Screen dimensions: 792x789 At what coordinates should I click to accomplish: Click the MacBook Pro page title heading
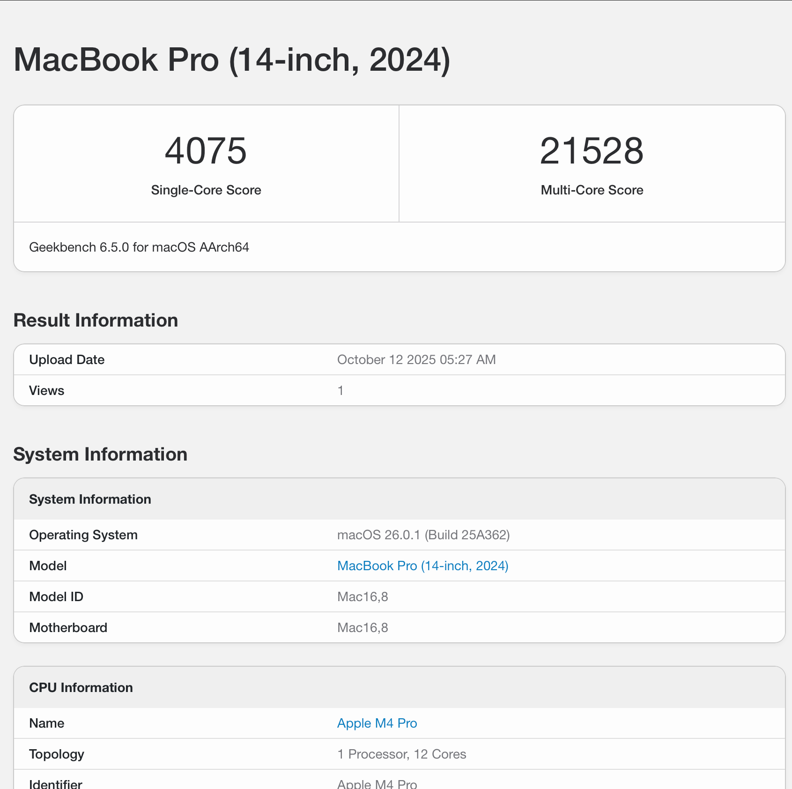tap(232, 60)
